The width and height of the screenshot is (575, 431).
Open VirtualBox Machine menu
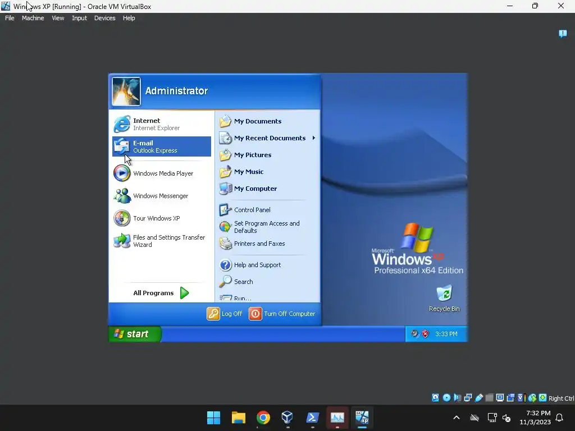point(33,18)
